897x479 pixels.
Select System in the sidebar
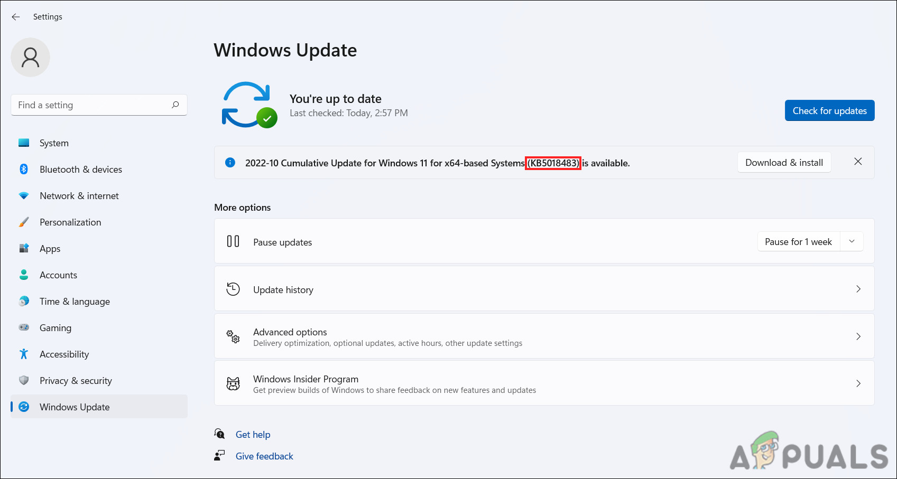tap(54, 143)
